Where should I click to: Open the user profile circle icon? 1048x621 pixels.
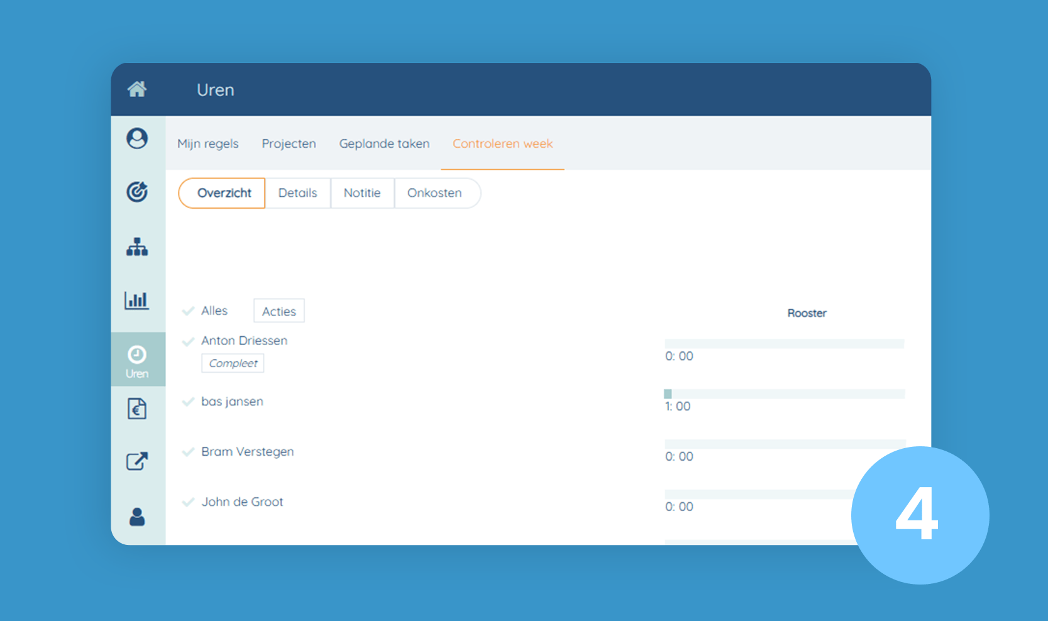pos(137,138)
